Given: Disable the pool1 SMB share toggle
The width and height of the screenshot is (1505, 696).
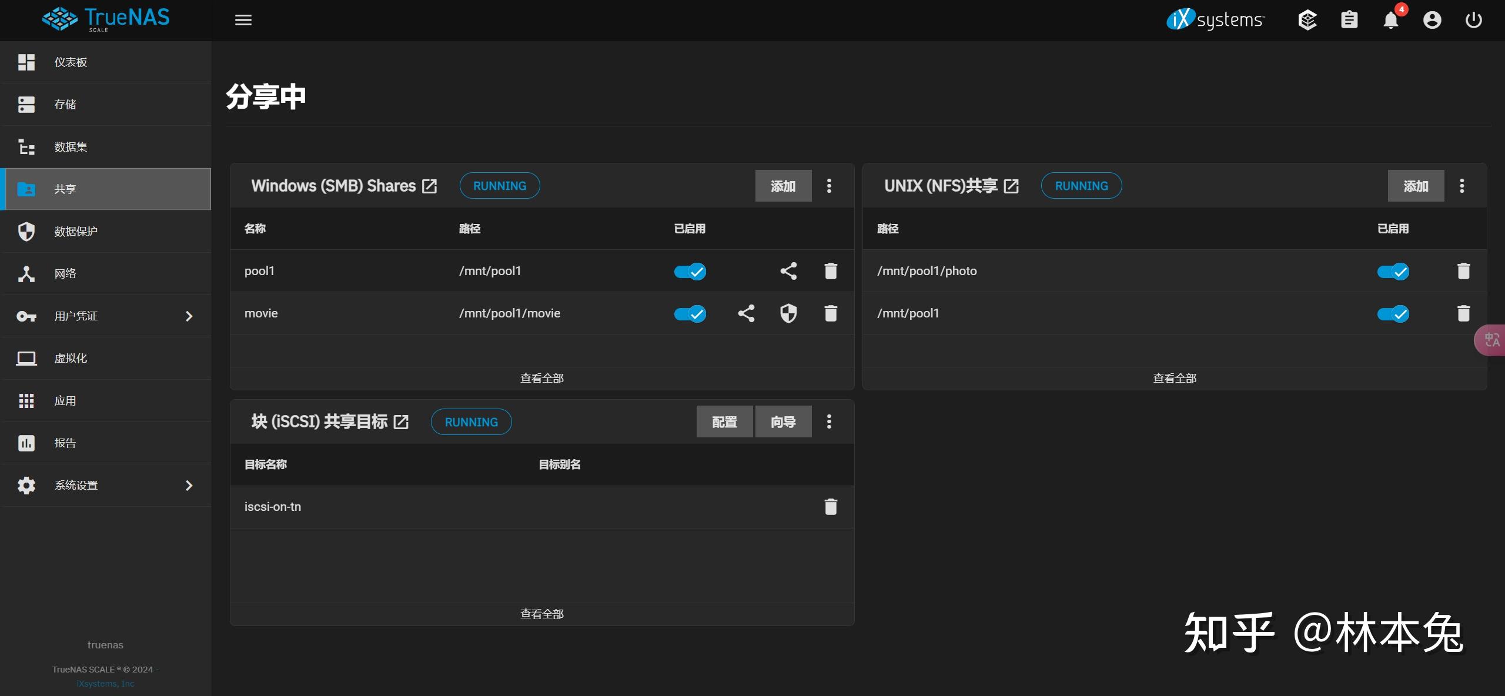Looking at the screenshot, I should (690, 271).
